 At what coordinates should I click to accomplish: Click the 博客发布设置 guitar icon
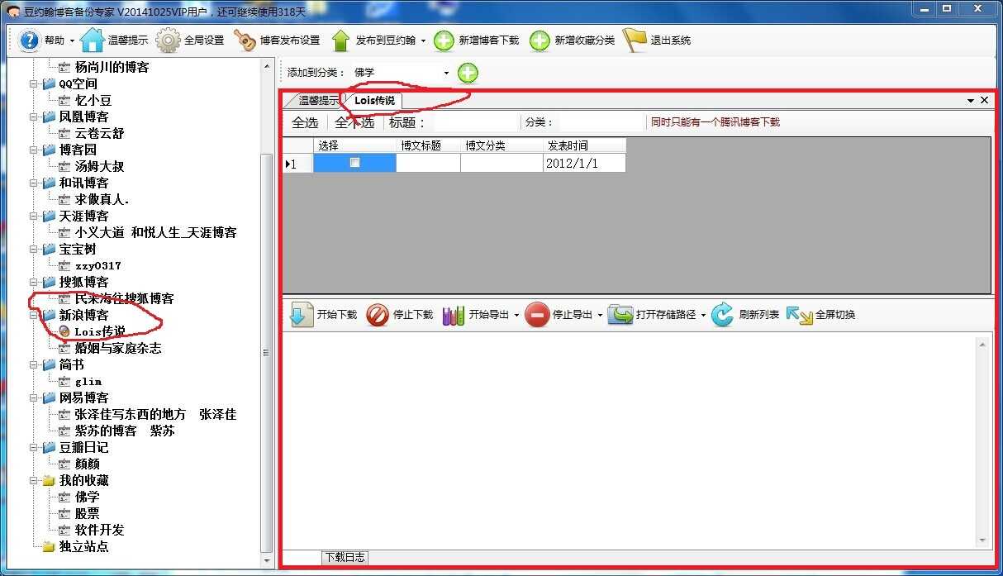click(245, 39)
